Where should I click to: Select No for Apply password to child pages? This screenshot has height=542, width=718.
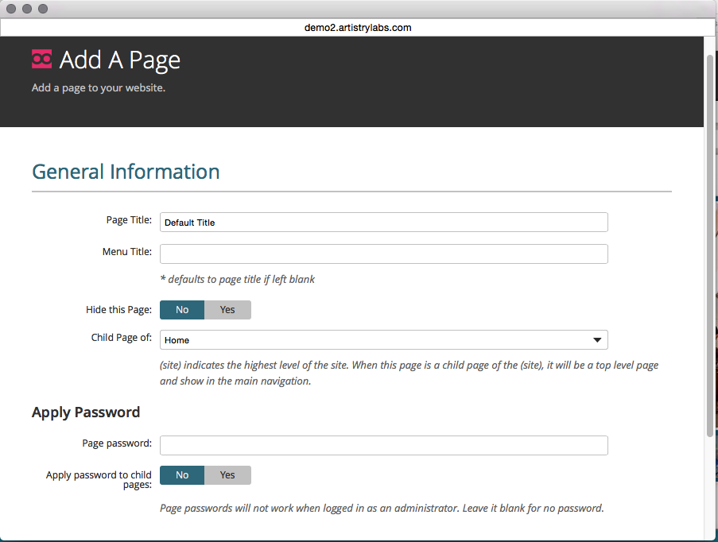182,475
